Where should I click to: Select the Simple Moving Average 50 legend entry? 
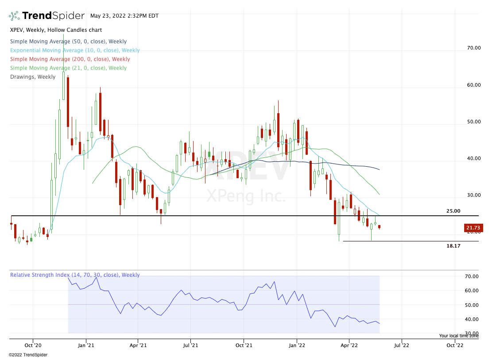tap(68, 42)
